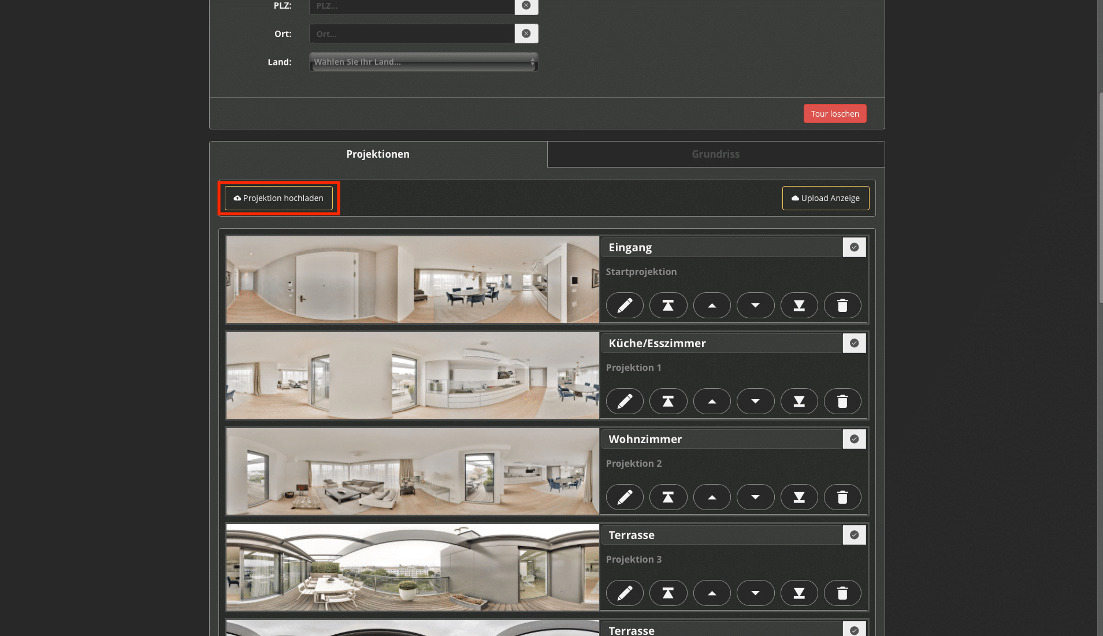Click into the Ort input field

click(x=411, y=34)
